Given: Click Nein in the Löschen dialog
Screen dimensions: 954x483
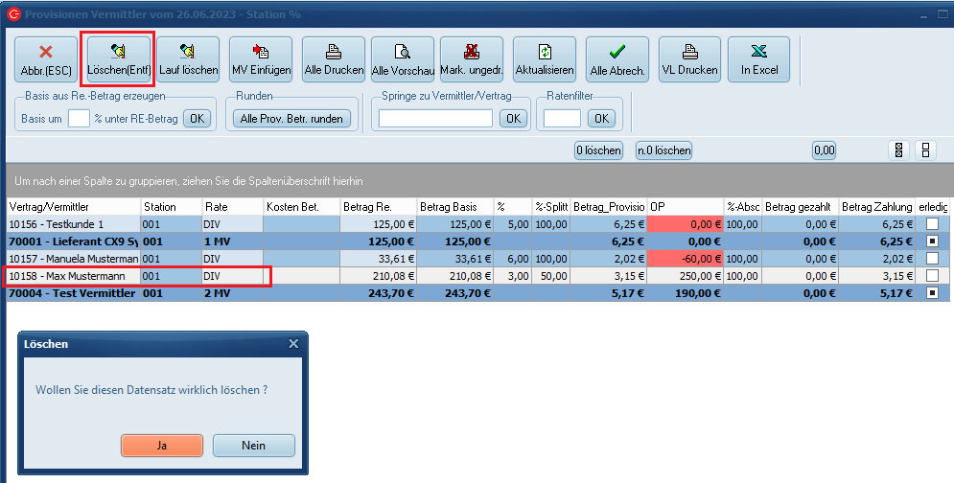Looking at the screenshot, I should click(x=253, y=446).
